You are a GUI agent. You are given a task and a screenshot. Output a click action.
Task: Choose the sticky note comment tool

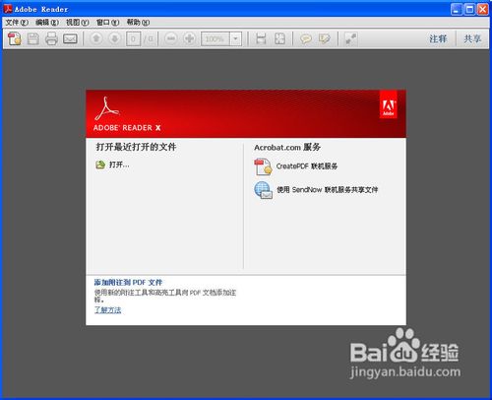[x=306, y=38]
